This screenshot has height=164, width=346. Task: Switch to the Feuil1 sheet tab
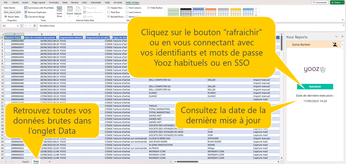26,162
